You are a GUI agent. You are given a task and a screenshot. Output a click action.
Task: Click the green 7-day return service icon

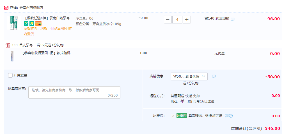[x=26, y=23]
